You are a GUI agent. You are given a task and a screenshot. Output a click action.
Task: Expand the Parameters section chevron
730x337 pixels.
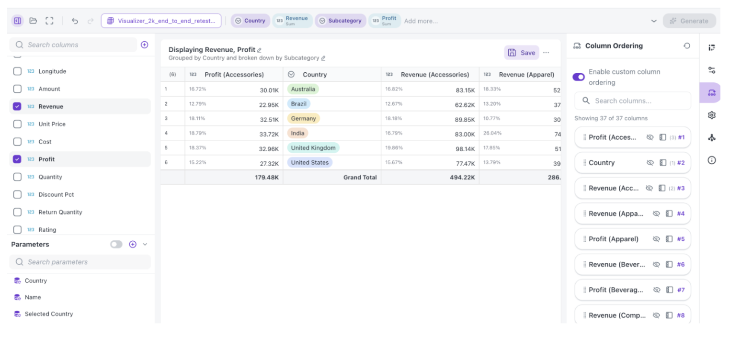coord(145,244)
